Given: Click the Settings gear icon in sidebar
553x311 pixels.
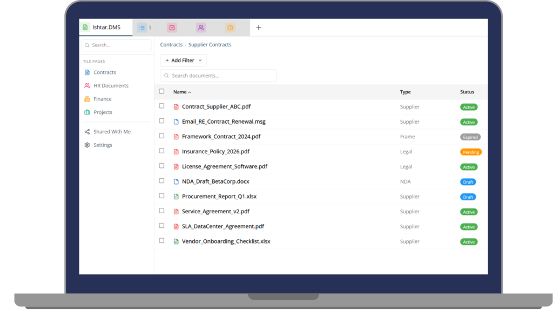Looking at the screenshot, I should point(87,145).
